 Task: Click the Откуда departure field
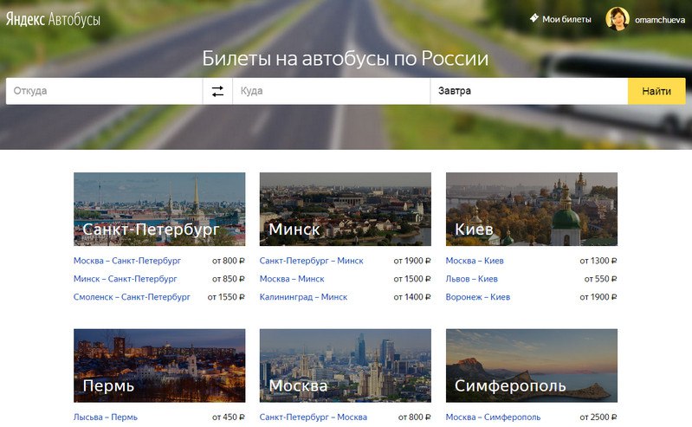pos(104,92)
